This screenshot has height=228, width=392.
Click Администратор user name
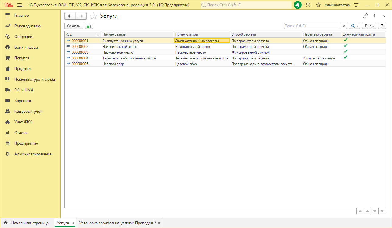(337, 5)
